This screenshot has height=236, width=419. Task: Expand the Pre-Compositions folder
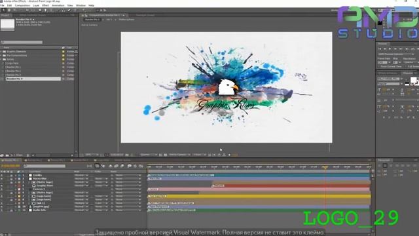point(1,56)
